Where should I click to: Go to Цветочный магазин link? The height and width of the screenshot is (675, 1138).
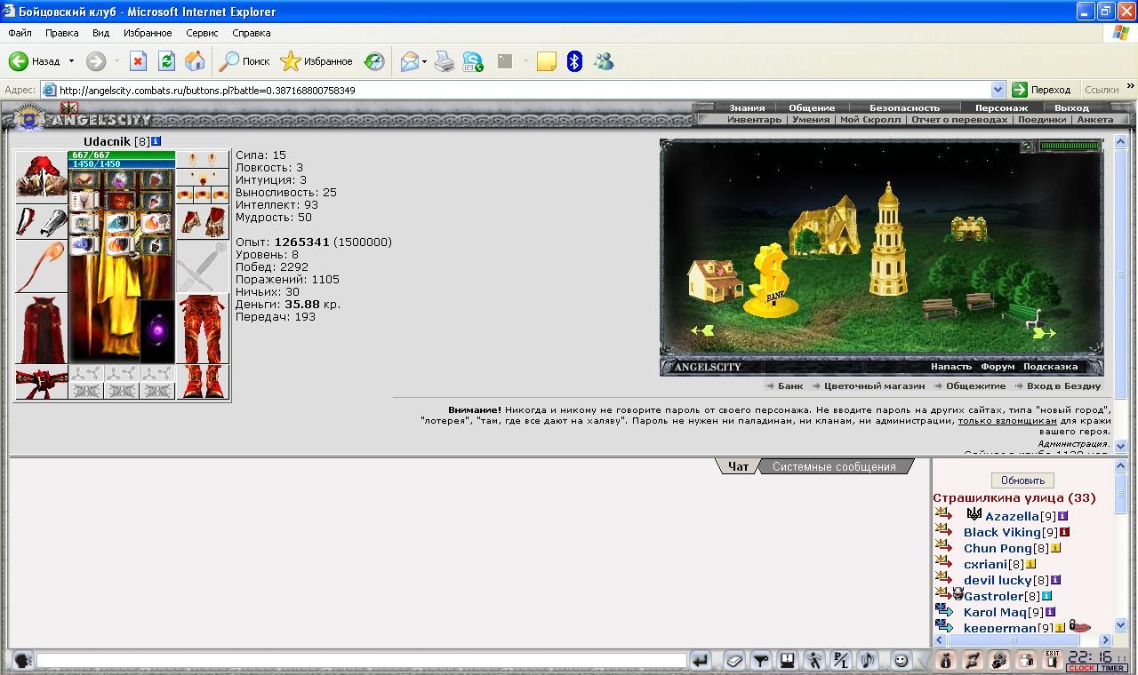pos(874,386)
